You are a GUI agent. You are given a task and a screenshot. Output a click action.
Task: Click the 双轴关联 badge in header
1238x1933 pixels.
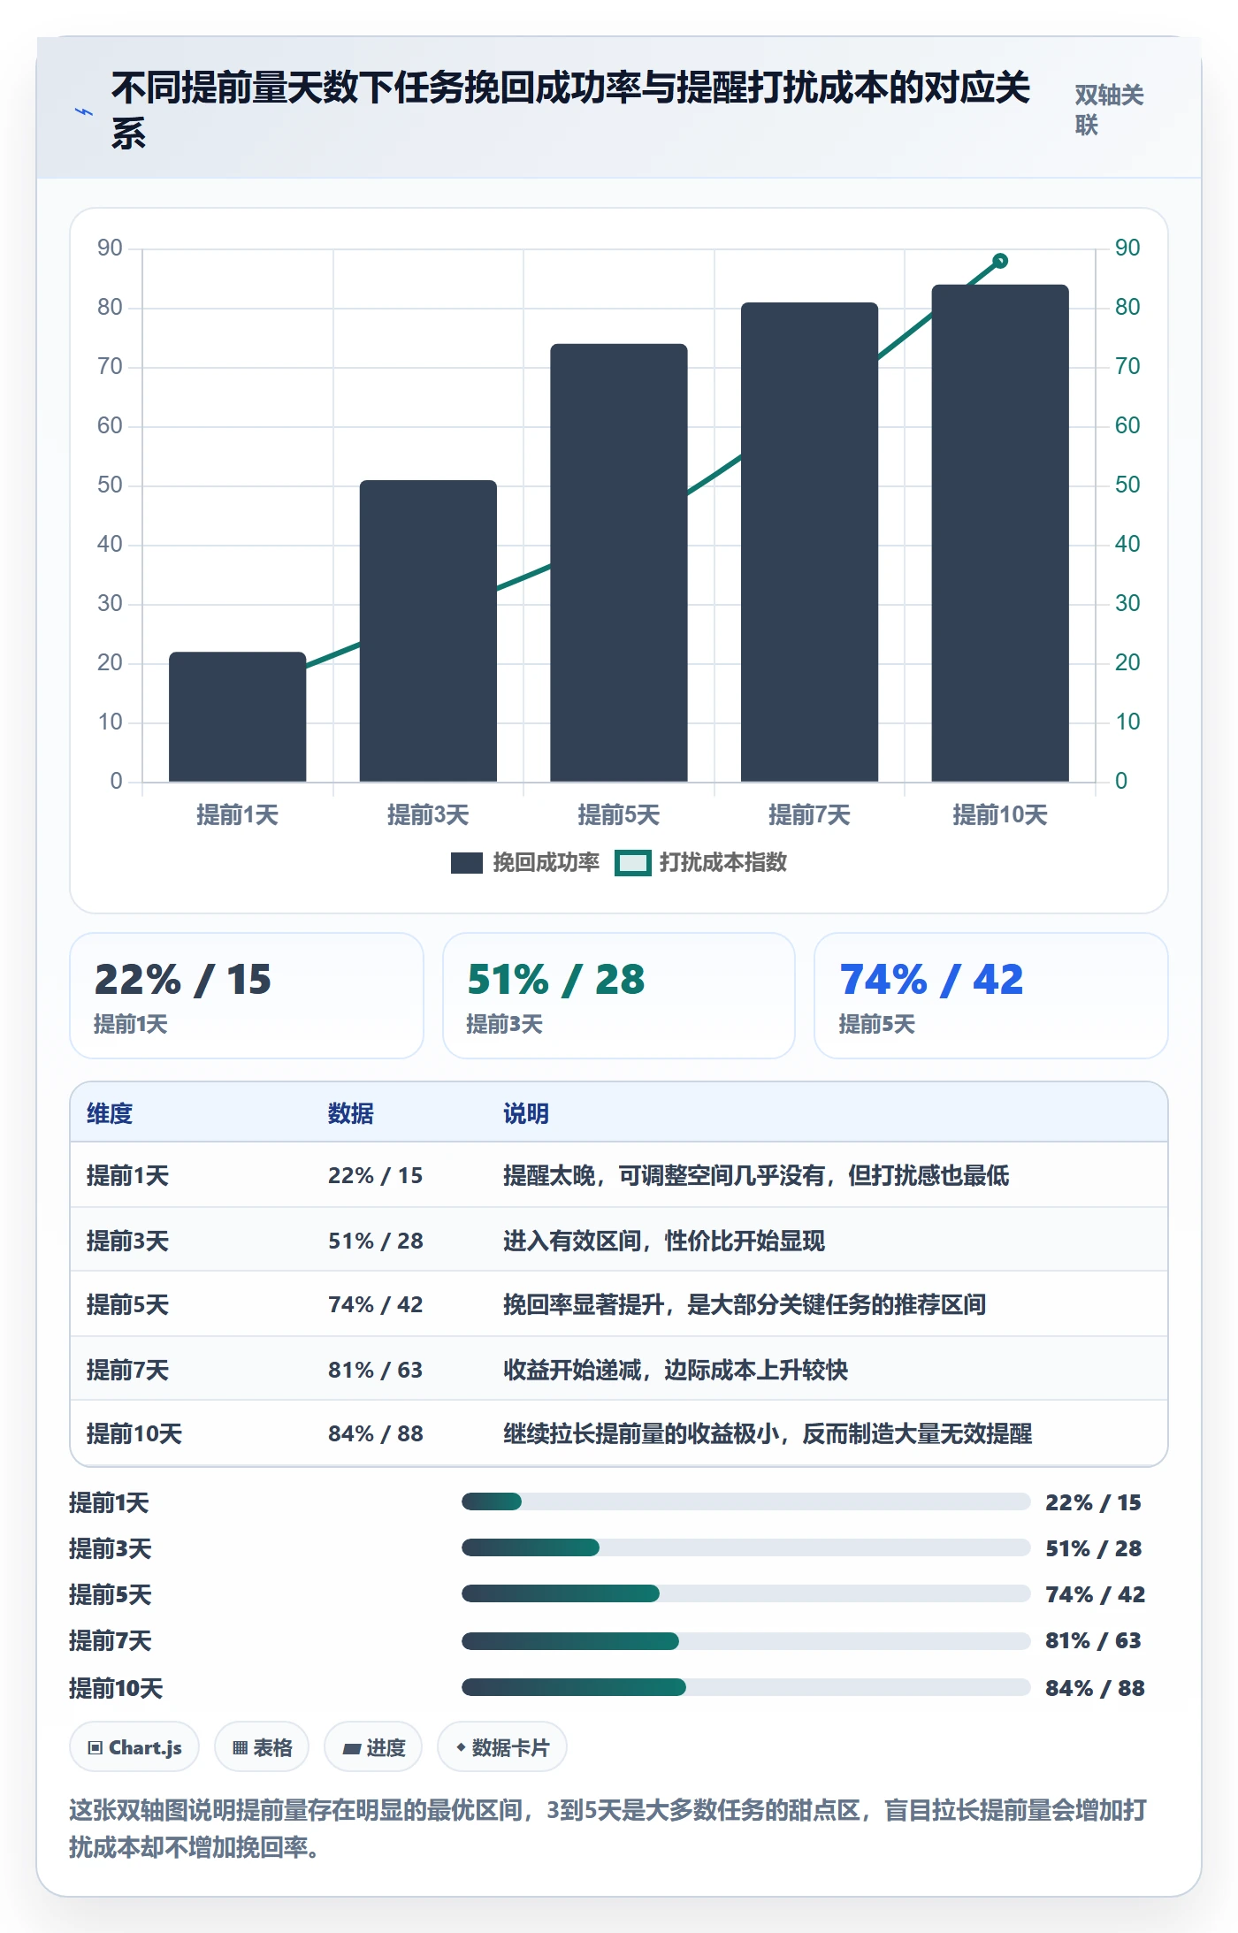1110,110
